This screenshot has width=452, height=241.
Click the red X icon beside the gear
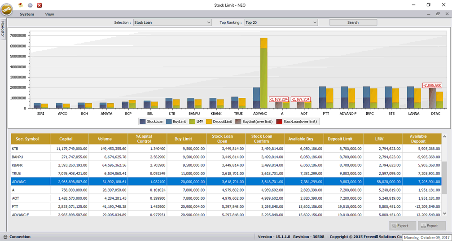[39, 5]
